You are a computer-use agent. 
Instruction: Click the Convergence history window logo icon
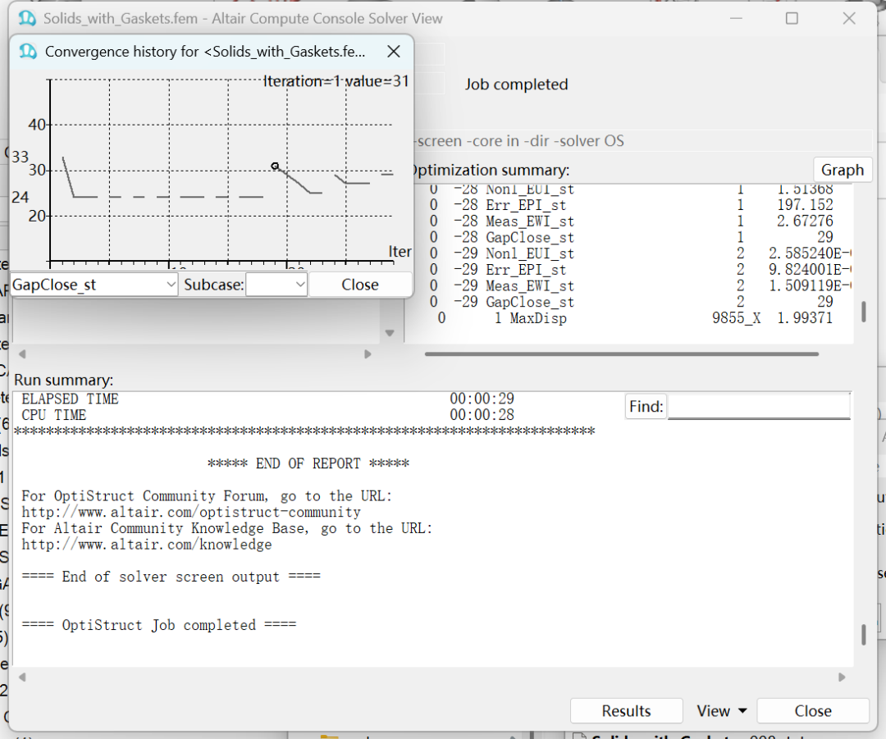tap(28, 52)
